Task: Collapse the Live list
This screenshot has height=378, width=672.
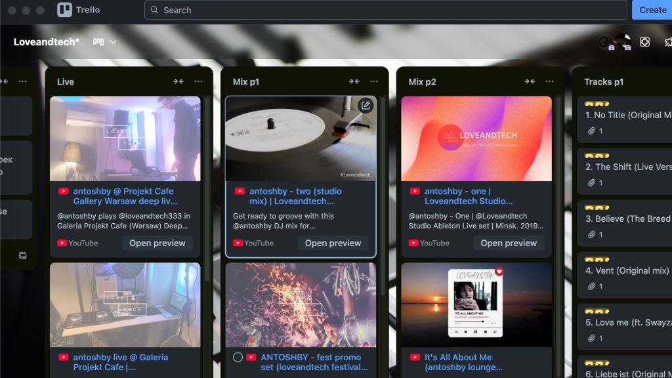Action: tap(178, 81)
